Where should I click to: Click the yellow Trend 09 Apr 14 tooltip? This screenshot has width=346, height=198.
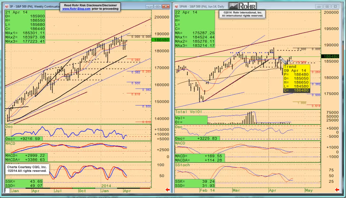click(296, 78)
